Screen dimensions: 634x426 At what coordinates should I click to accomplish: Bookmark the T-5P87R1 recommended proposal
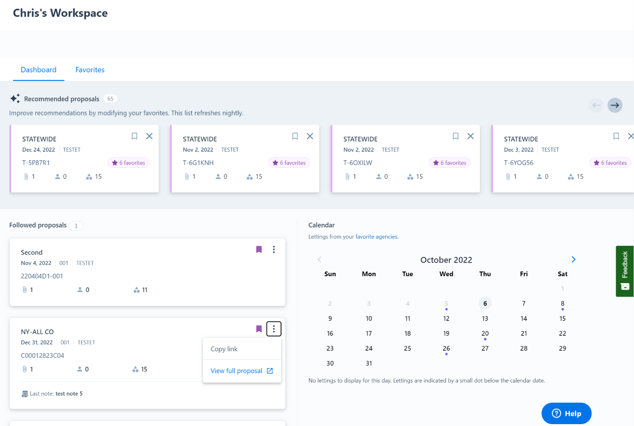tap(134, 136)
